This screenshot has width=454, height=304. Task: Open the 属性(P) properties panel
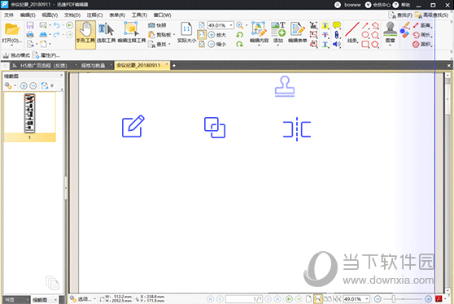click(x=46, y=55)
